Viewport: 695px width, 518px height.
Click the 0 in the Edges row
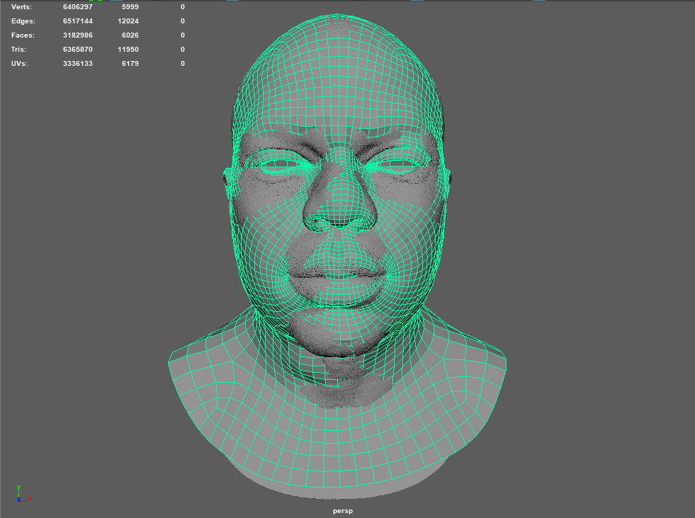pyautogui.click(x=183, y=21)
